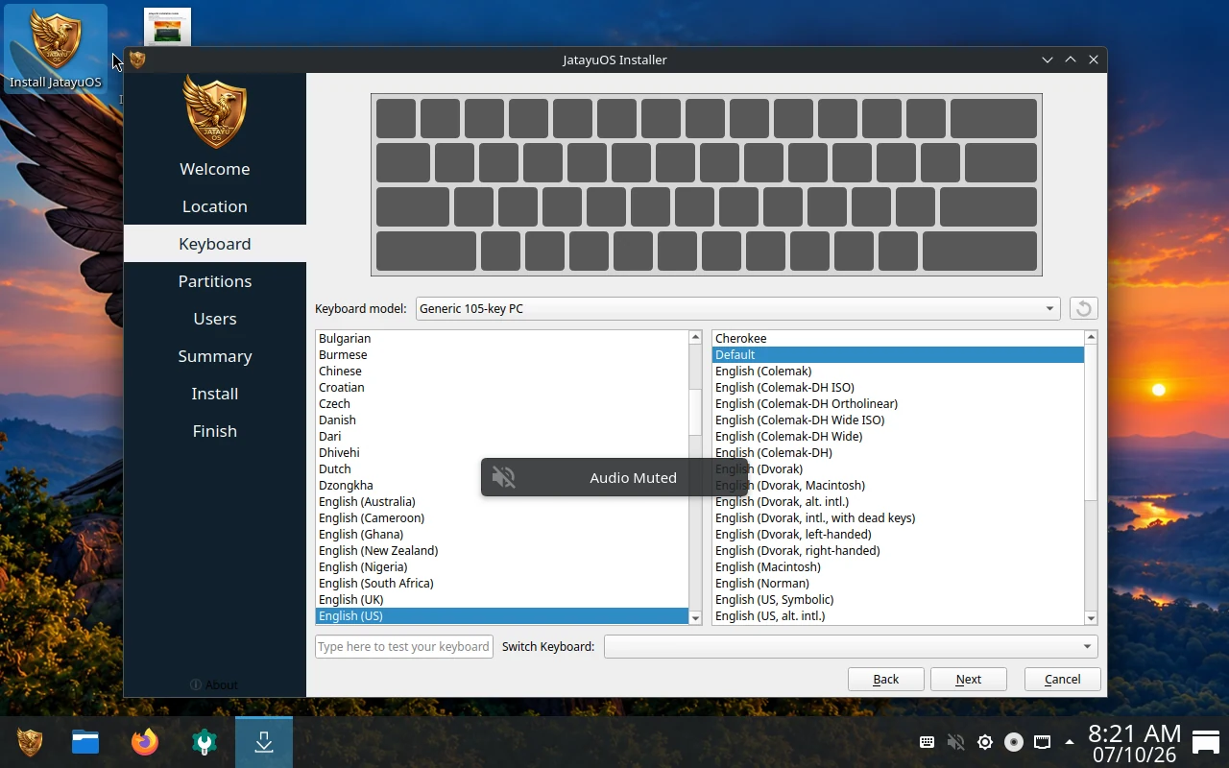Go to the Welcome step

[215, 169]
